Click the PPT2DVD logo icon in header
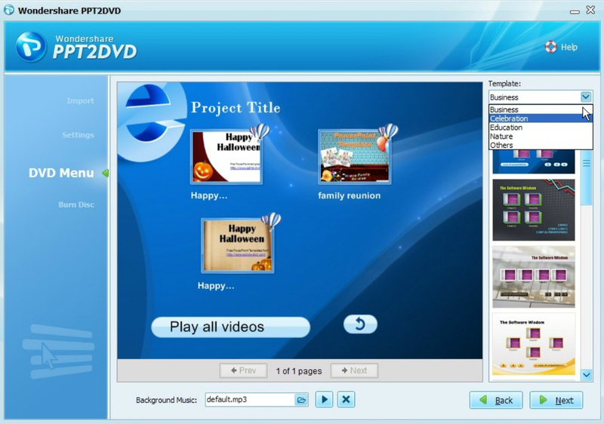Viewport: 604px width, 424px height. pos(31,47)
